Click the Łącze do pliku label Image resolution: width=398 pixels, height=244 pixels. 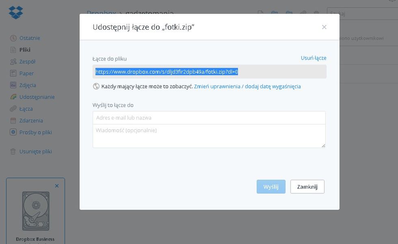(109, 59)
